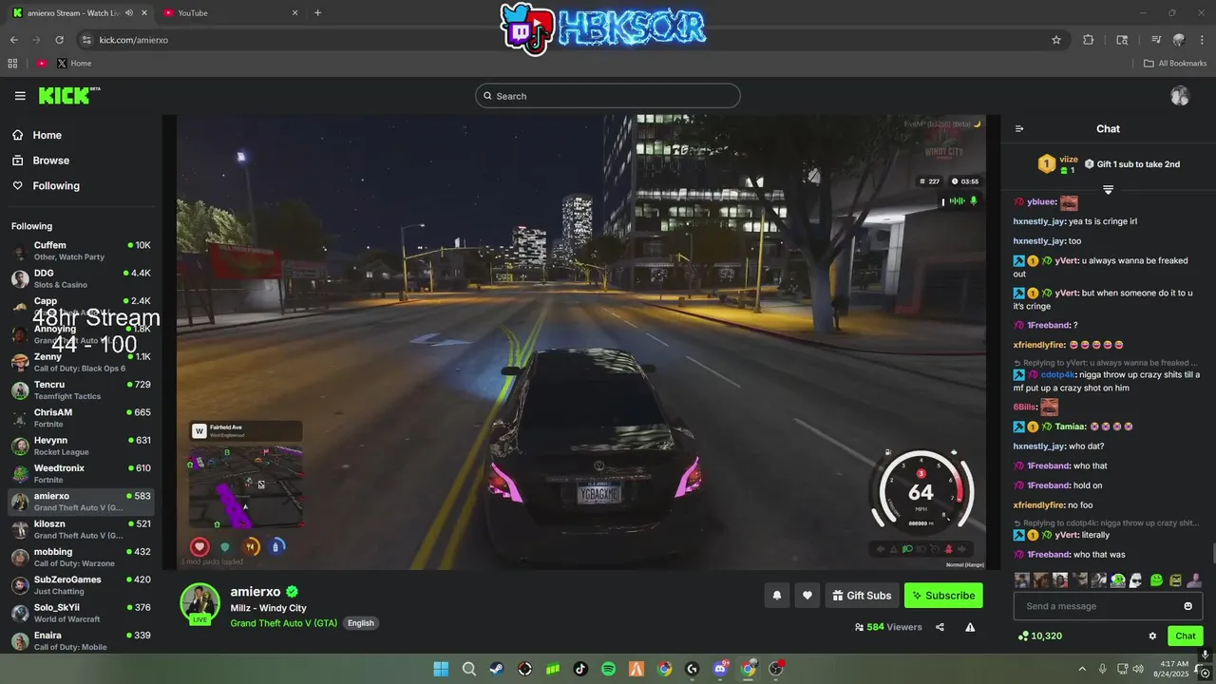Open Solo_SkYii channel row
The width and height of the screenshot is (1216, 684).
[81, 613]
